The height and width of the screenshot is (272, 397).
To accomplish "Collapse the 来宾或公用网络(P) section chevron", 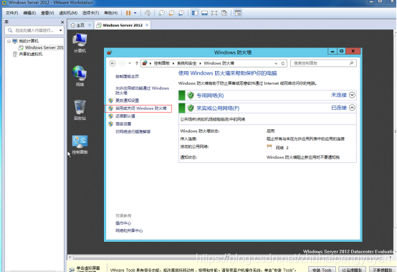I will pos(352,108).
